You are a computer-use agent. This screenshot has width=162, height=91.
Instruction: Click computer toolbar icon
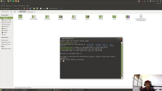(37, 9)
